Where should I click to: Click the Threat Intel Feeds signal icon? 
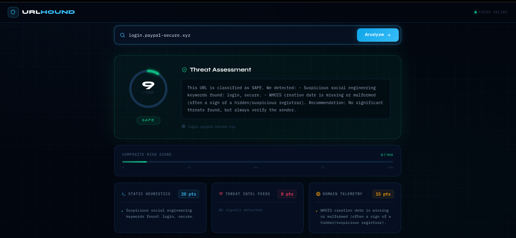[221, 194]
